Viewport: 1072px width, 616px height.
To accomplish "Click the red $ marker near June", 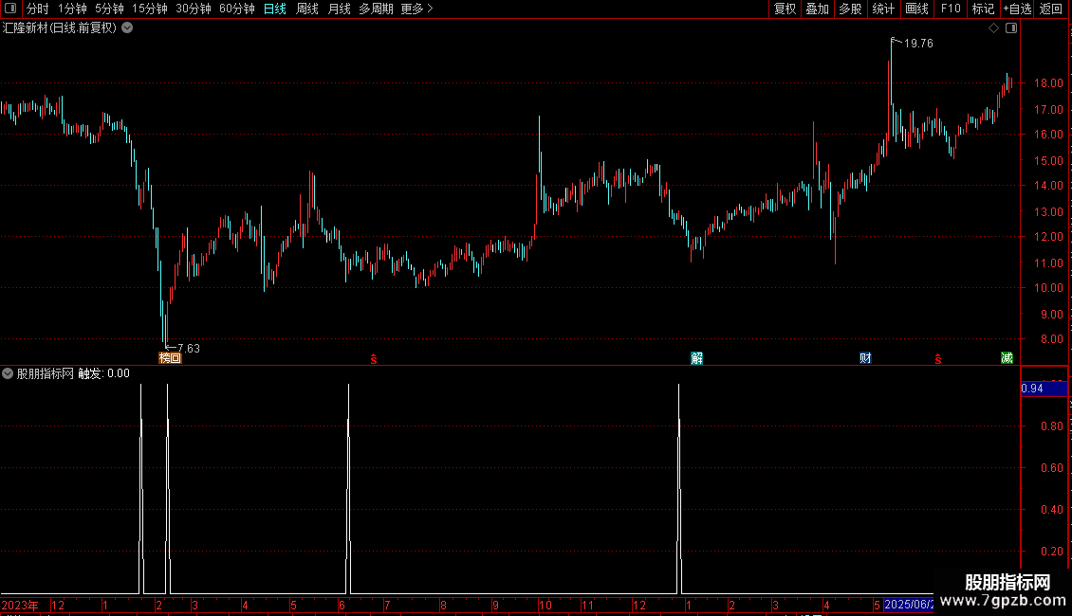I will [x=373, y=359].
